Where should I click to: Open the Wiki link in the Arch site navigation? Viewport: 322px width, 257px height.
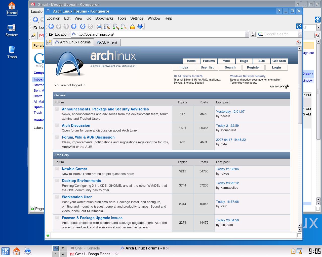point(226,61)
